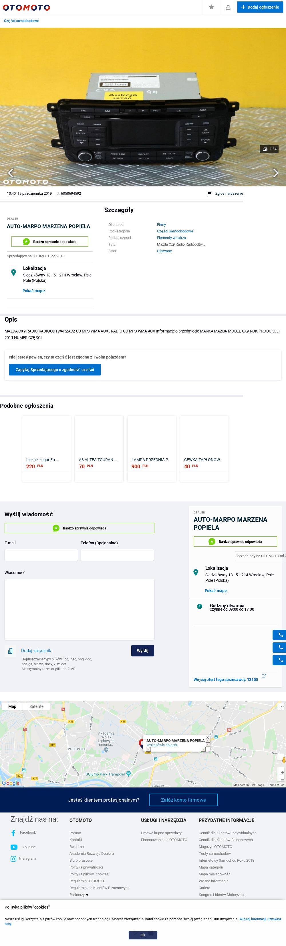Open Umowa kupna sprzedaży footer link
The height and width of the screenshot is (946, 286).
click(x=161, y=833)
